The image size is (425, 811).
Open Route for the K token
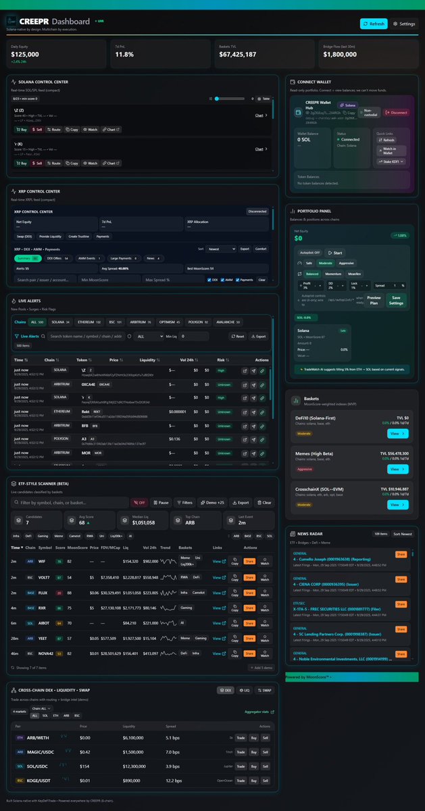click(x=55, y=163)
